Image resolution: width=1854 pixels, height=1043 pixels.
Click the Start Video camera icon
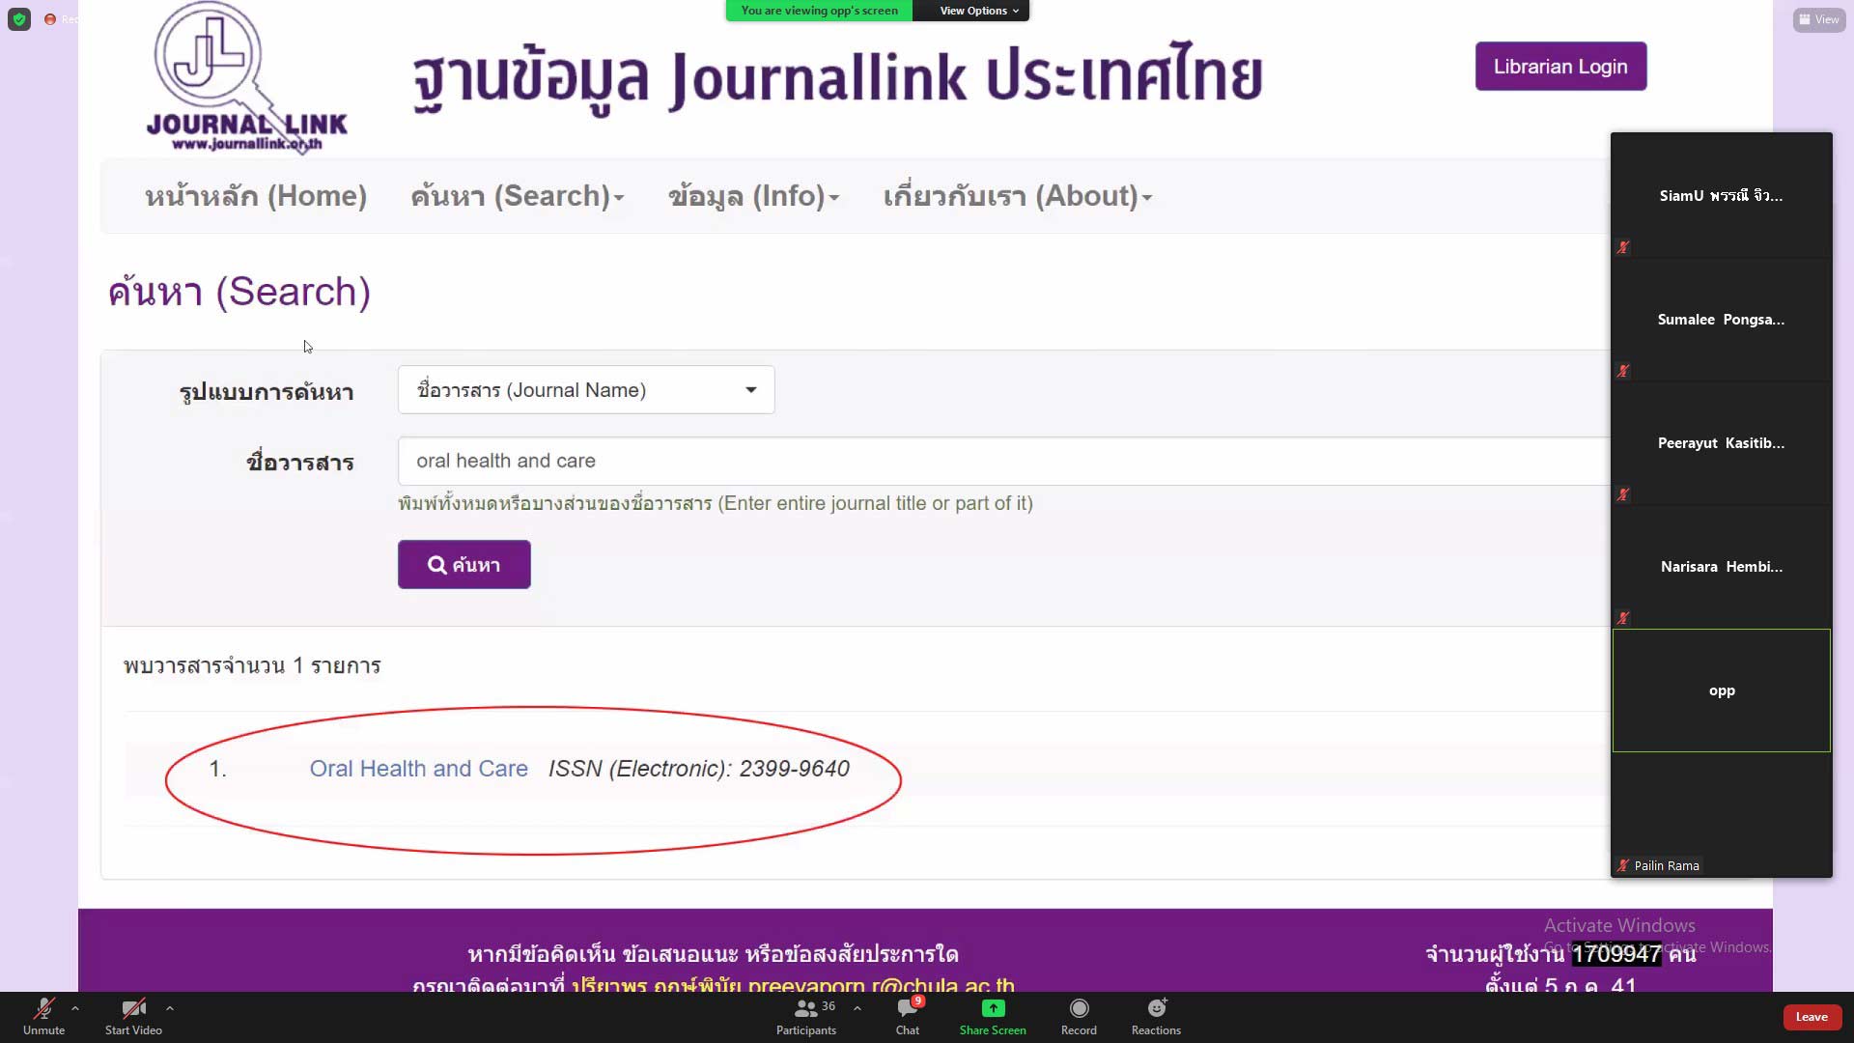click(x=133, y=1009)
